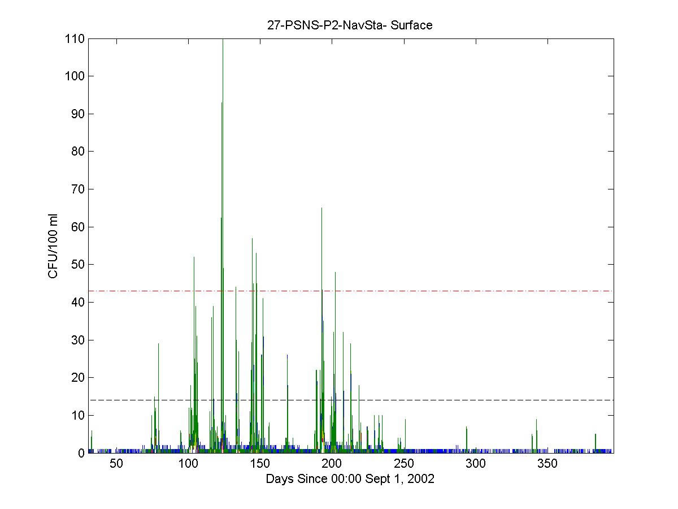Select the red dash-dot threshold line
The width and height of the screenshot is (678, 509).
(452, 291)
